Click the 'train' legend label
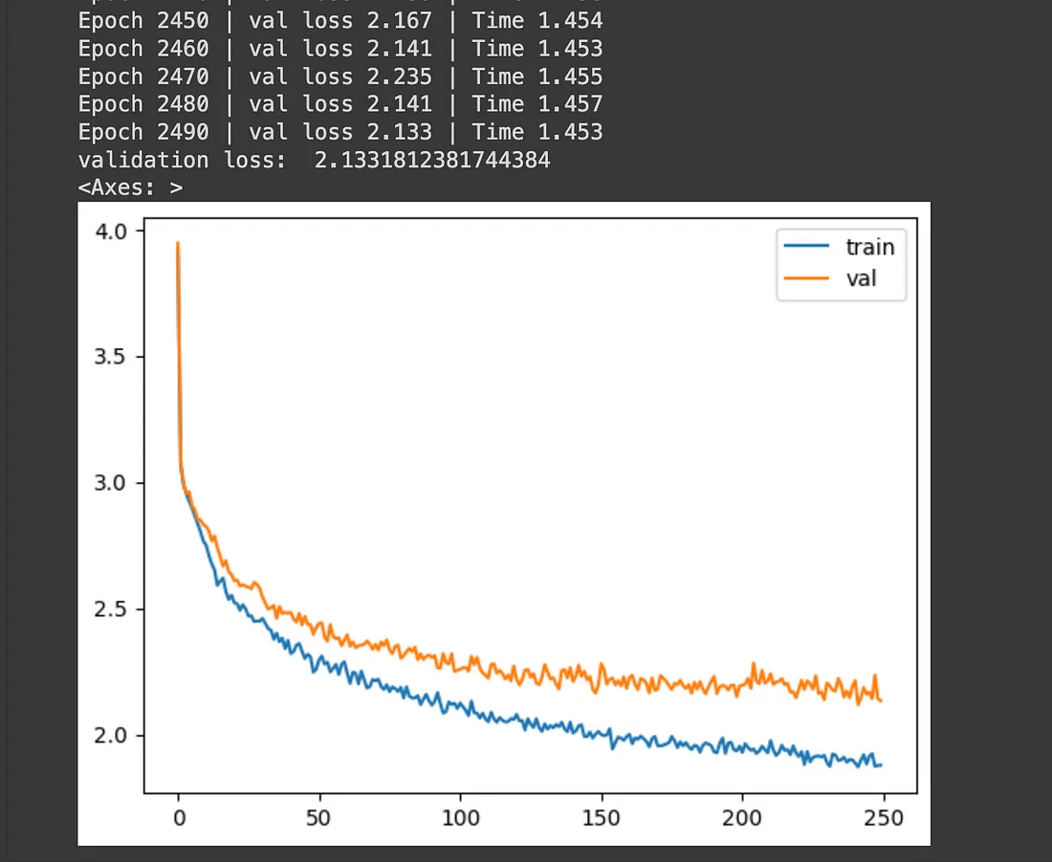The height and width of the screenshot is (862, 1052). tap(869, 247)
